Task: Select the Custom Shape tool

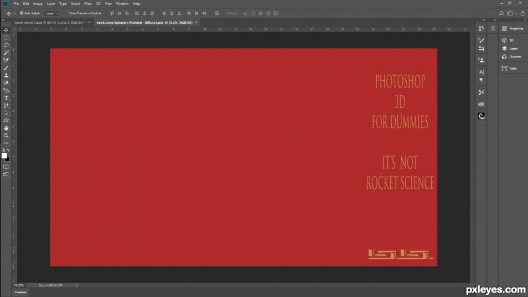Action: (x=6, y=121)
